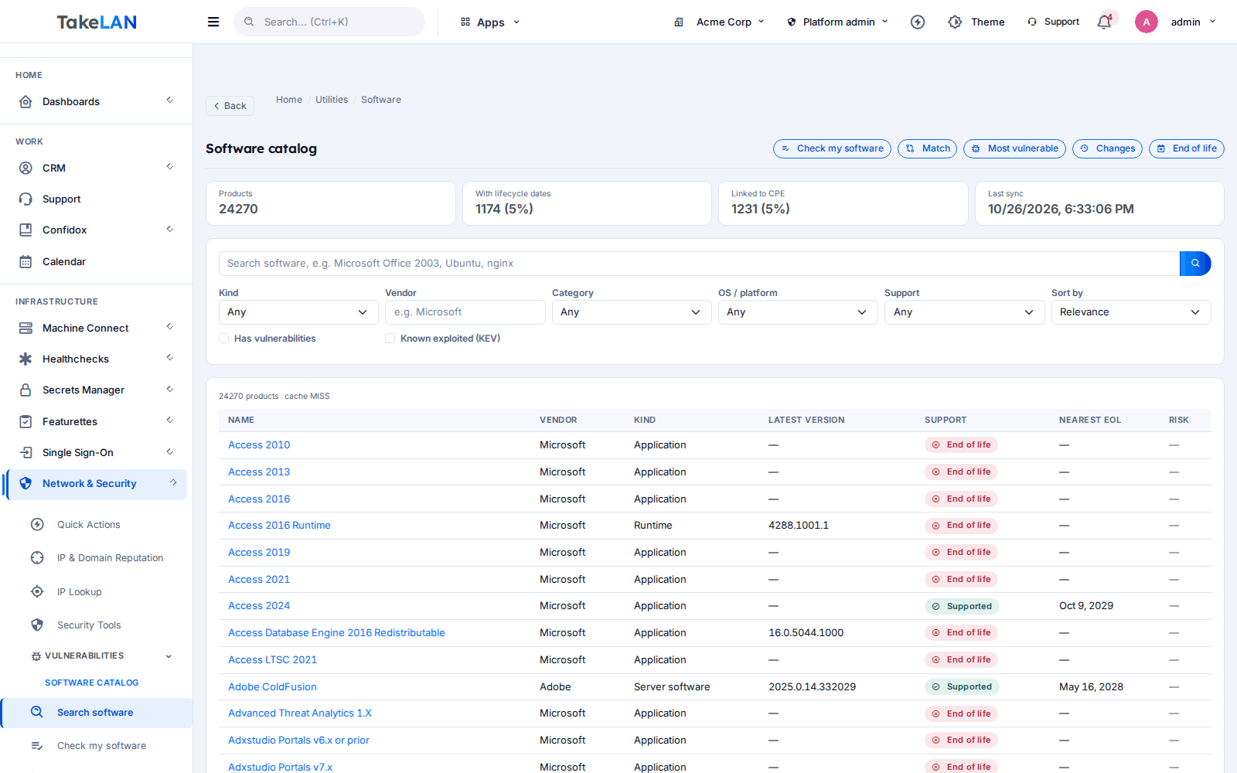Viewport: 1237px width, 773px height.
Task: Open the Acme Corp organization switcher
Action: coord(719,22)
